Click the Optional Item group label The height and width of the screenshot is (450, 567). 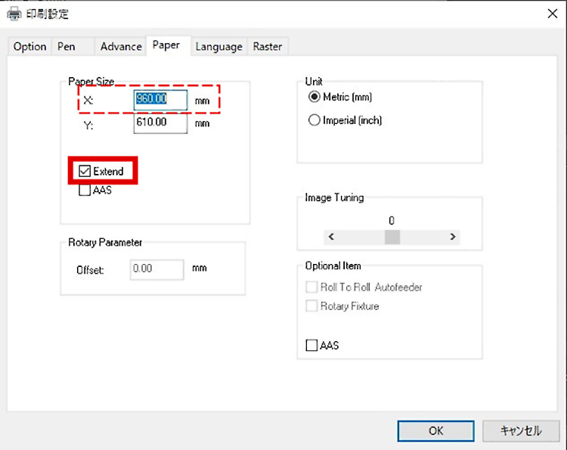(333, 266)
